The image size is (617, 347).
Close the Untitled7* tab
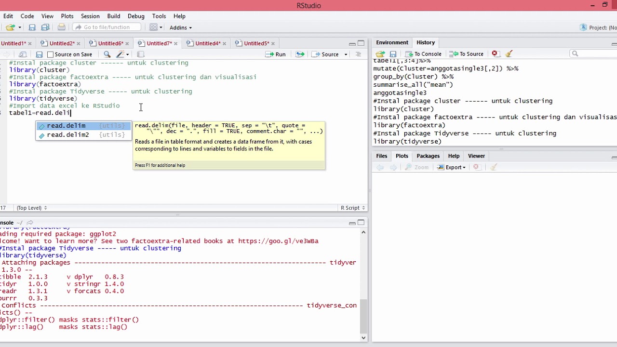point(175,44)
